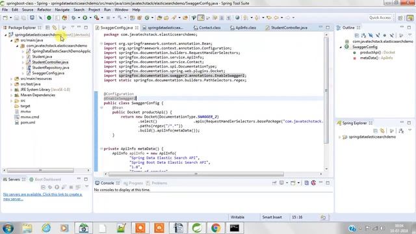Open the File menu
This screenshot has height=234, width=416.
click(x=5, y=10)
